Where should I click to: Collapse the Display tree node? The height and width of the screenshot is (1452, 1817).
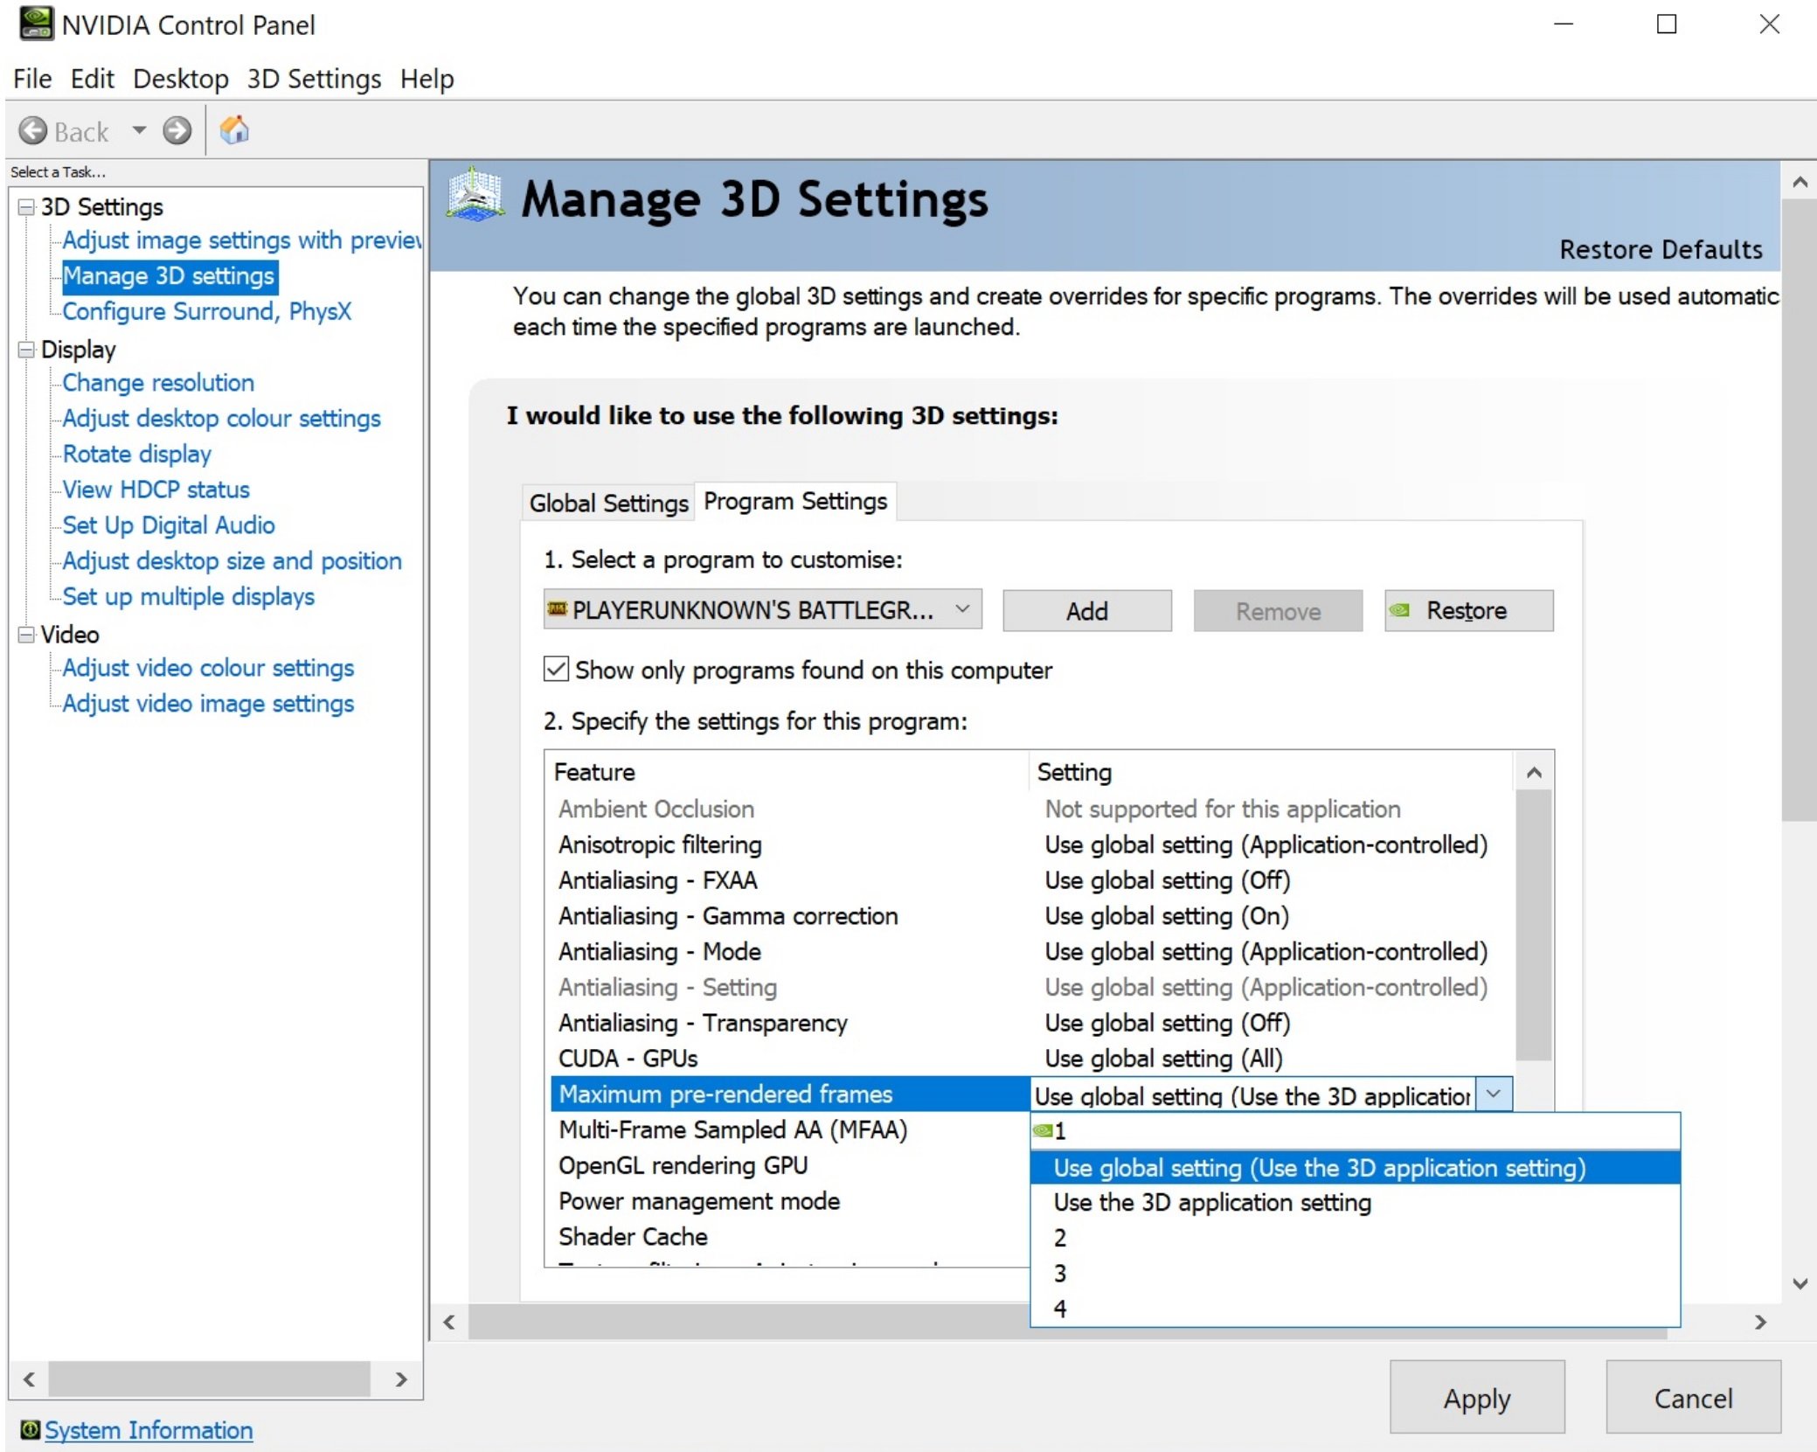click(x=26, y=350)
